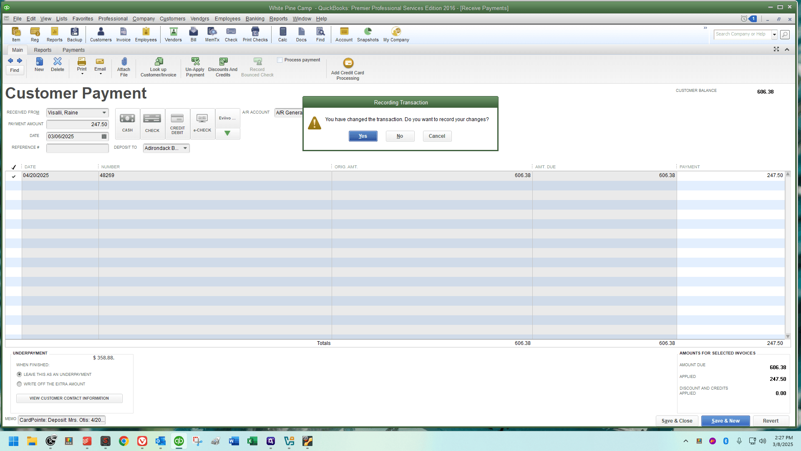Screen dimensions: 801x451
Task: Open the Item list icon
Action: (x=16, y=34)
